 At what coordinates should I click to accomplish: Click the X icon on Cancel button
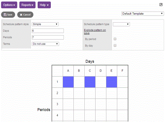tap(21, 15)
